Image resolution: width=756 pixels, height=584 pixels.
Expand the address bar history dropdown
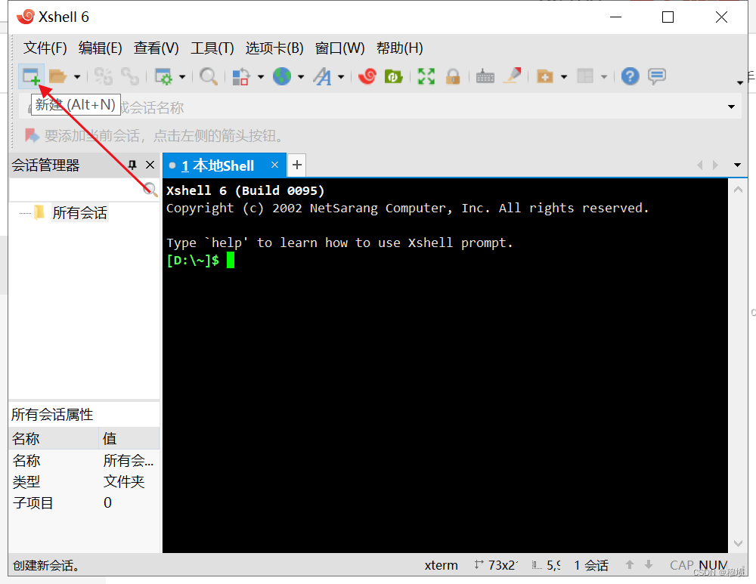[731, 107]
